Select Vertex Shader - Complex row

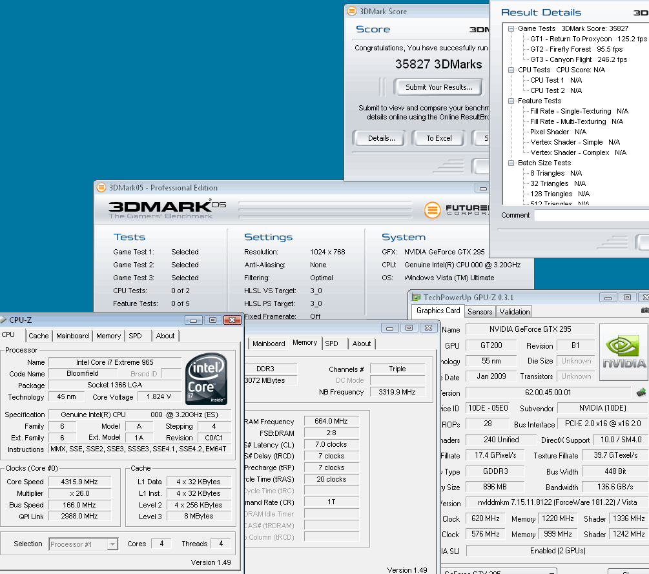pos(578,153)
